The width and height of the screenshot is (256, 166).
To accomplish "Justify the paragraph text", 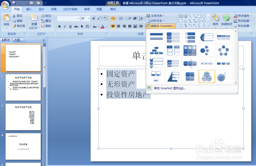I will (x=130, y=26).
